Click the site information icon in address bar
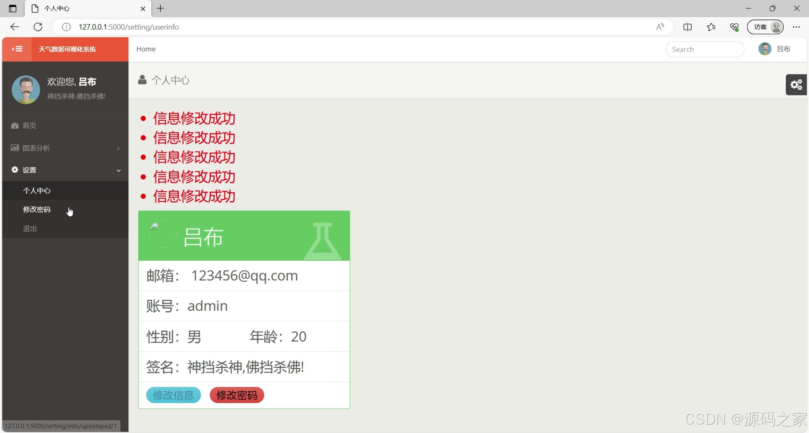 click(x=66, y=27)
